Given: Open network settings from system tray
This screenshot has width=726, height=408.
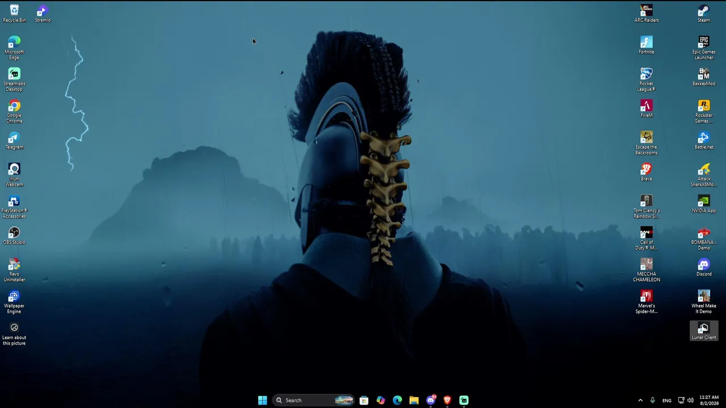Looking at the screenshot, I should (x=681, y=400).
